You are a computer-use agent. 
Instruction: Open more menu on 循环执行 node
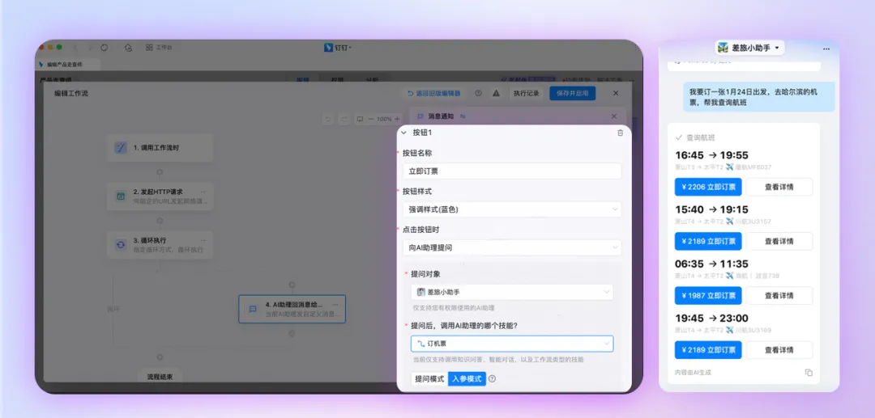[203, 240]
